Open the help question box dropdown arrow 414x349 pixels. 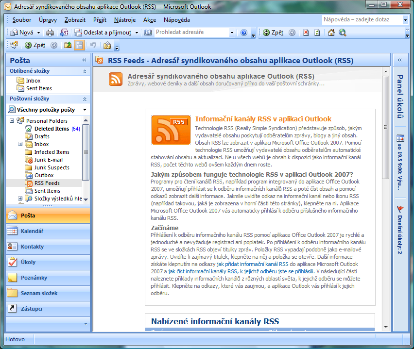point(405,20)
